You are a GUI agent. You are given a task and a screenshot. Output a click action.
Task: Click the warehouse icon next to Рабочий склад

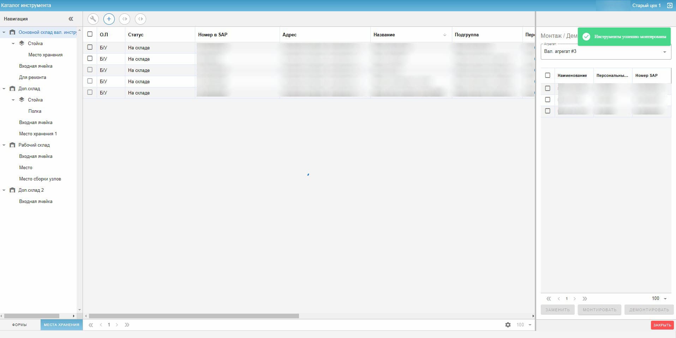[12, 145]
